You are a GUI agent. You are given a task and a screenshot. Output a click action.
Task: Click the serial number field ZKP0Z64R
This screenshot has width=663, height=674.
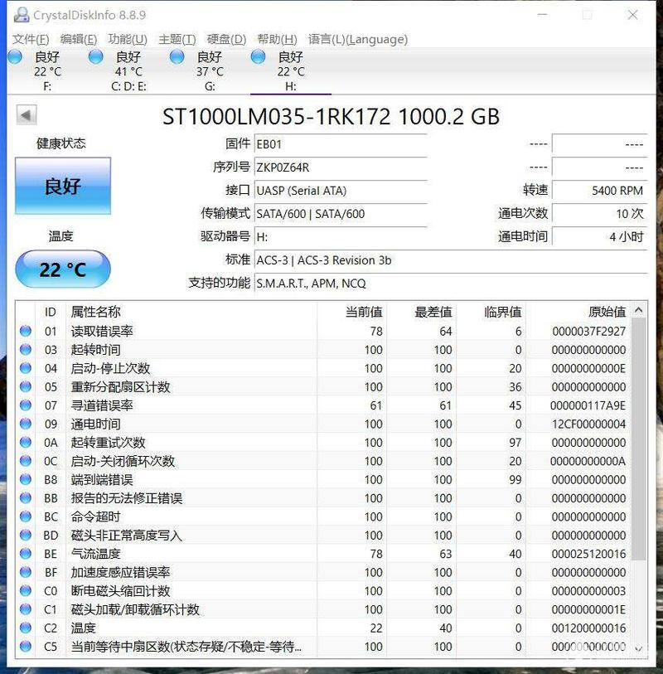pos(341,167)
